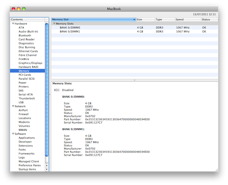Click the sidebar scroll down arrow
Image resolution: width=228 pixels, height=185 pixels.
coord(47,169)
